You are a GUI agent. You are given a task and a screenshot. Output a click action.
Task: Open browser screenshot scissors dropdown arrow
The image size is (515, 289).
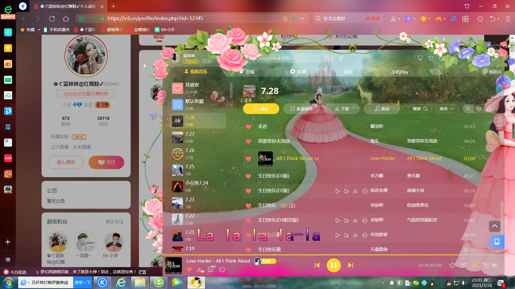click(x=399, y=19)
